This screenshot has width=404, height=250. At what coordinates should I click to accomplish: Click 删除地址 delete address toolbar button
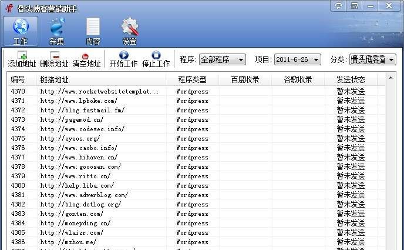pos(54,59)
